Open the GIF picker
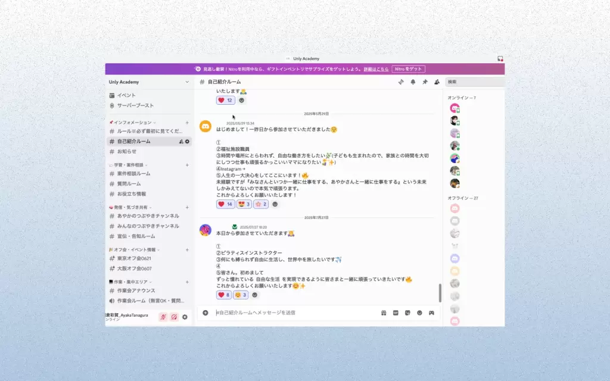 tap(396, 313)
